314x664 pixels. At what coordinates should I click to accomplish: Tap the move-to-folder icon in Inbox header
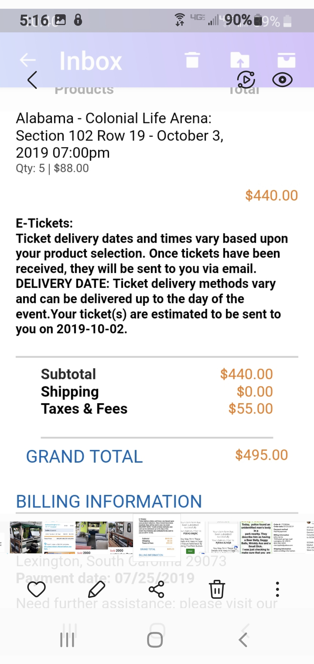coord(240,60)
